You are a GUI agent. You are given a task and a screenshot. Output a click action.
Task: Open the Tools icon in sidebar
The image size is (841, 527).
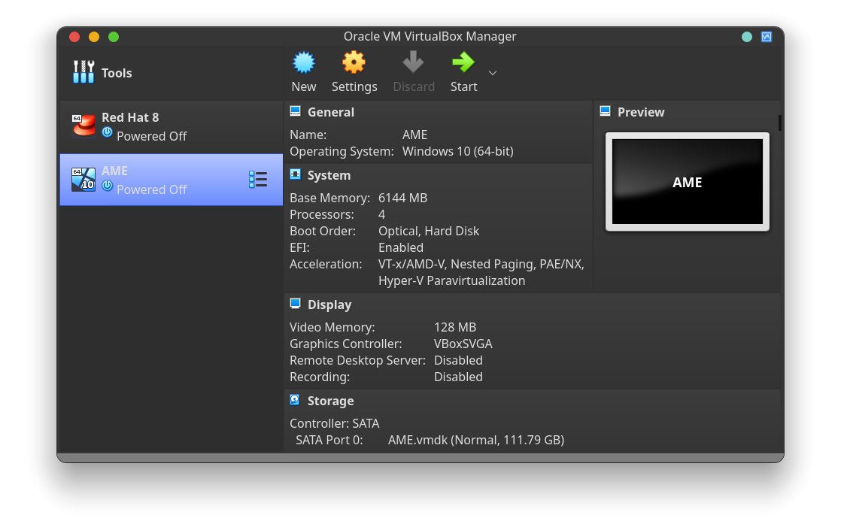83,72
